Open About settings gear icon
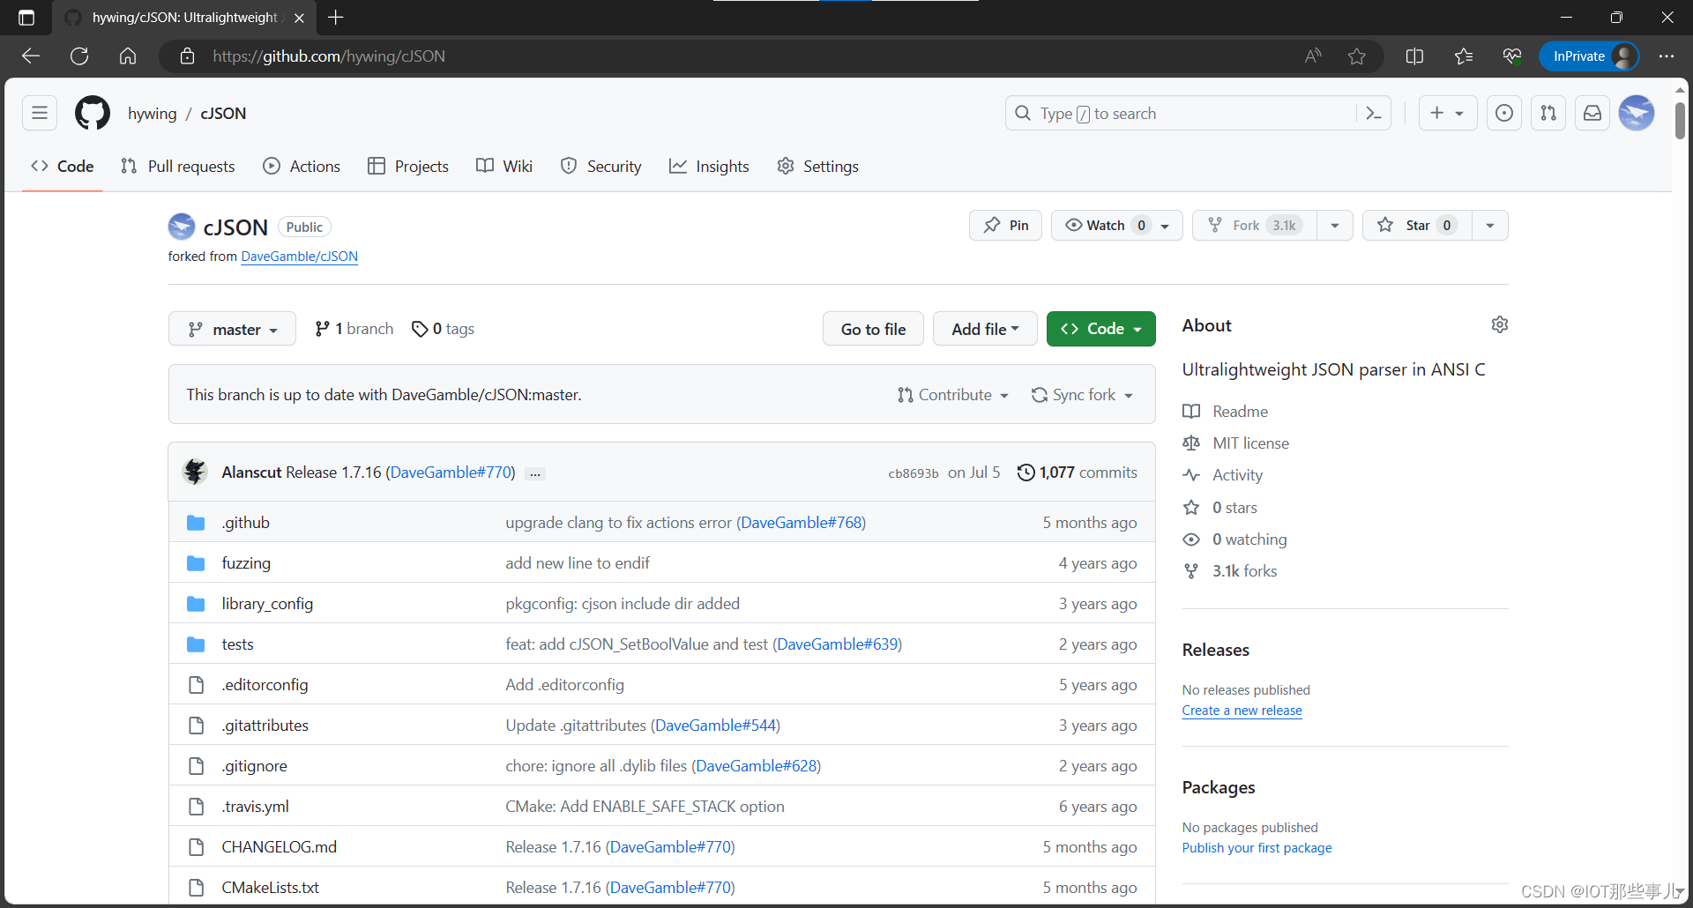1693x908 pixels. [1500, 325]
